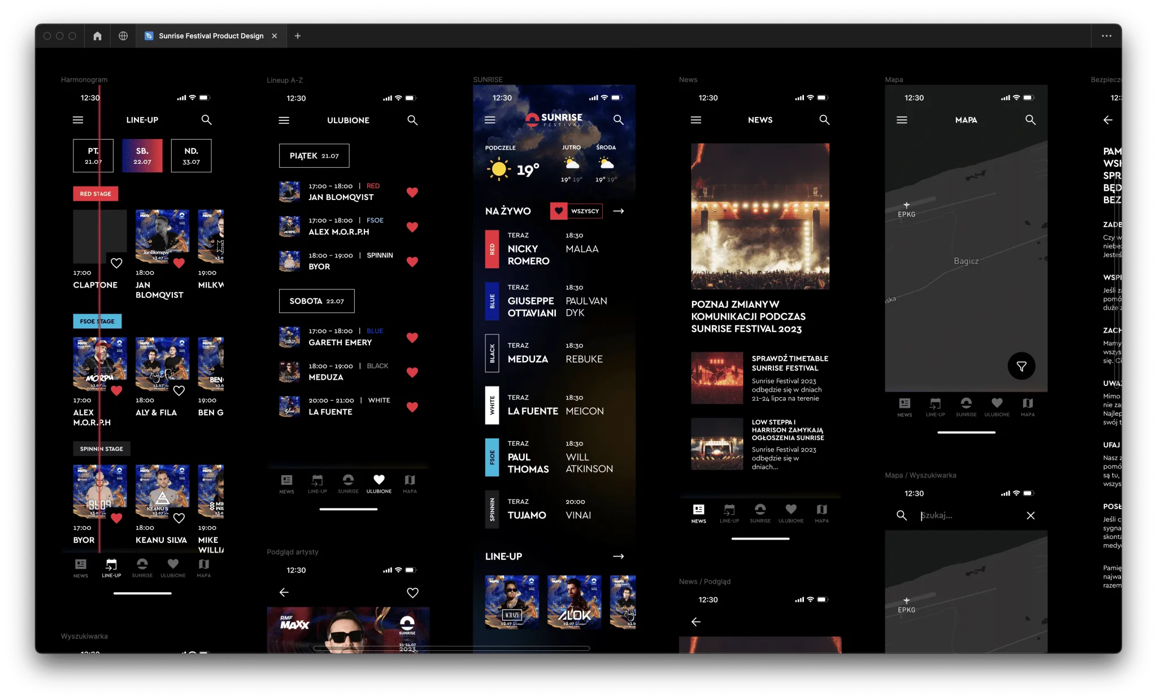Image resolution: width=1157 pixels, height=700 pixels.
Task: Add a new tab with the plus icon
Action: (x=298, y=36)
